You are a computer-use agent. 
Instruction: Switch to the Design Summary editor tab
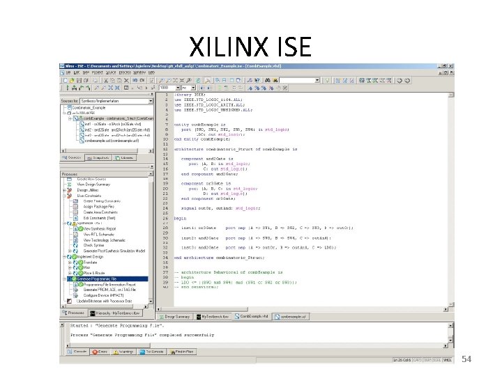(x=174, y=317)
